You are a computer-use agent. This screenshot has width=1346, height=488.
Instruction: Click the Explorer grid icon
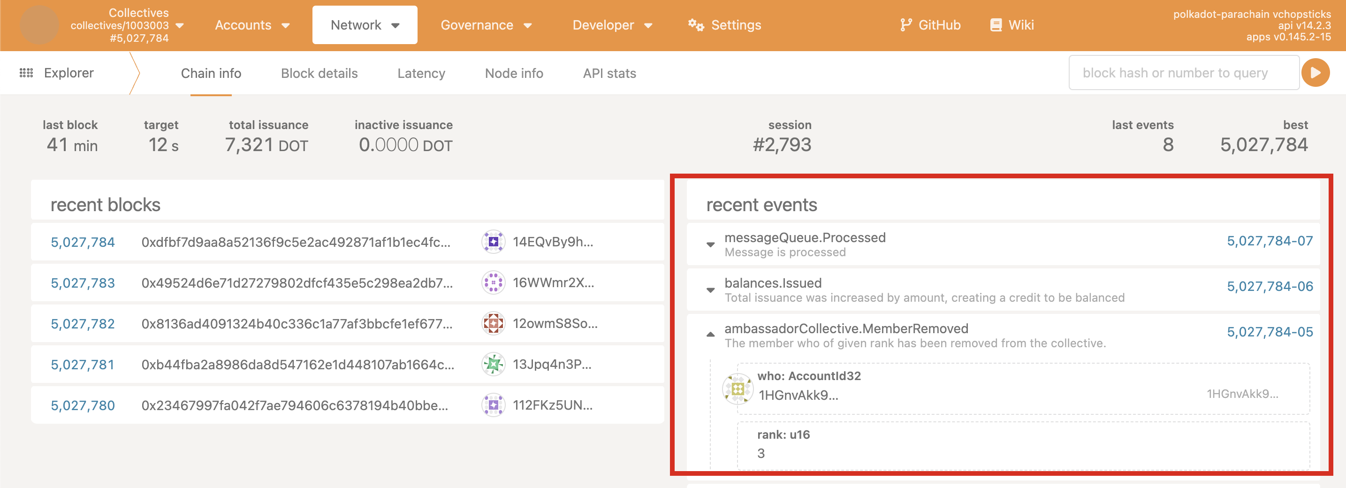26,73
